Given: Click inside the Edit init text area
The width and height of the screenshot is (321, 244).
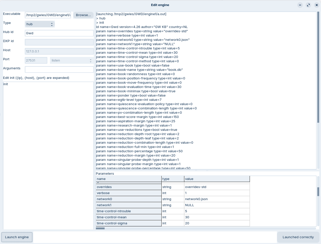Looking at the screenshot, I should click(x=48, y=156).
